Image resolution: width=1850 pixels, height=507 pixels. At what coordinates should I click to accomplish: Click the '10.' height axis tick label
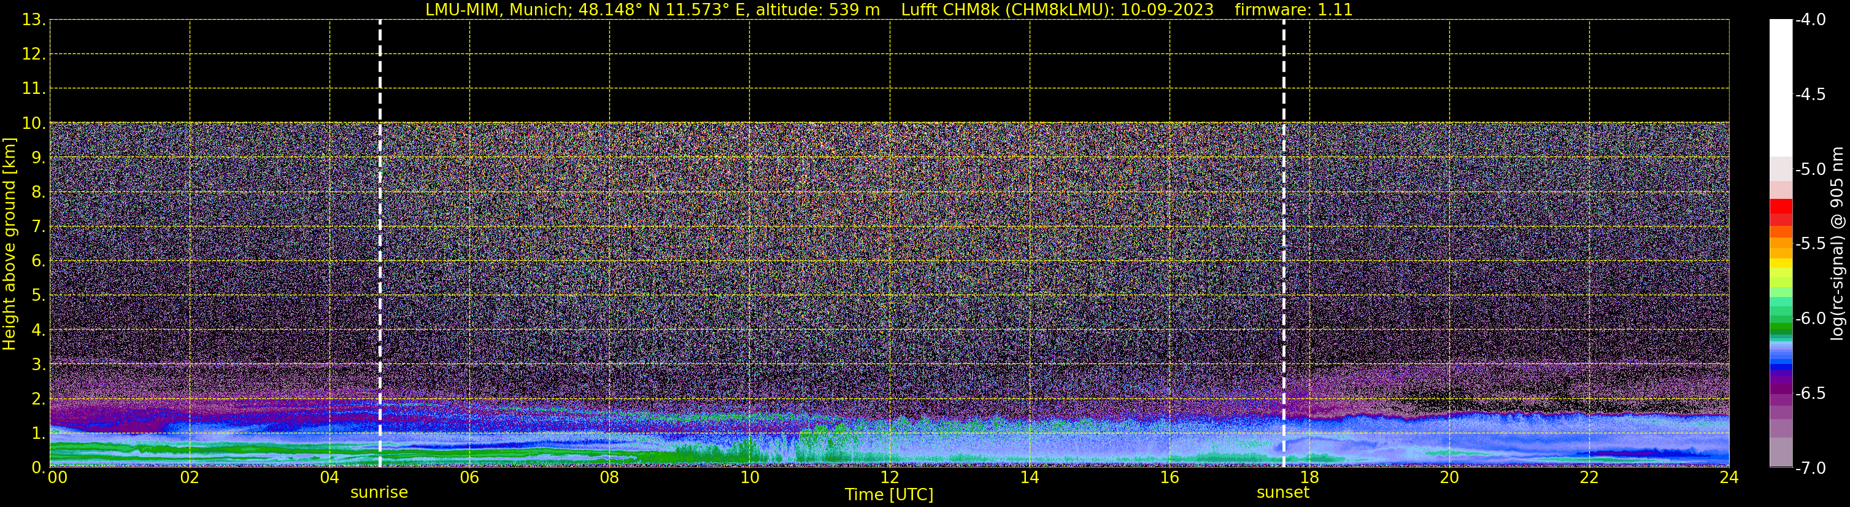point(34,123)
